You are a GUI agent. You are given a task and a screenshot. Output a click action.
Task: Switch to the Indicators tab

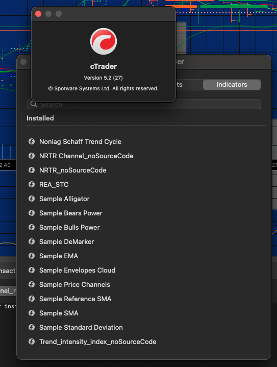232,85
